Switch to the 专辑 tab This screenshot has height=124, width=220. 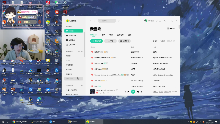111,35
